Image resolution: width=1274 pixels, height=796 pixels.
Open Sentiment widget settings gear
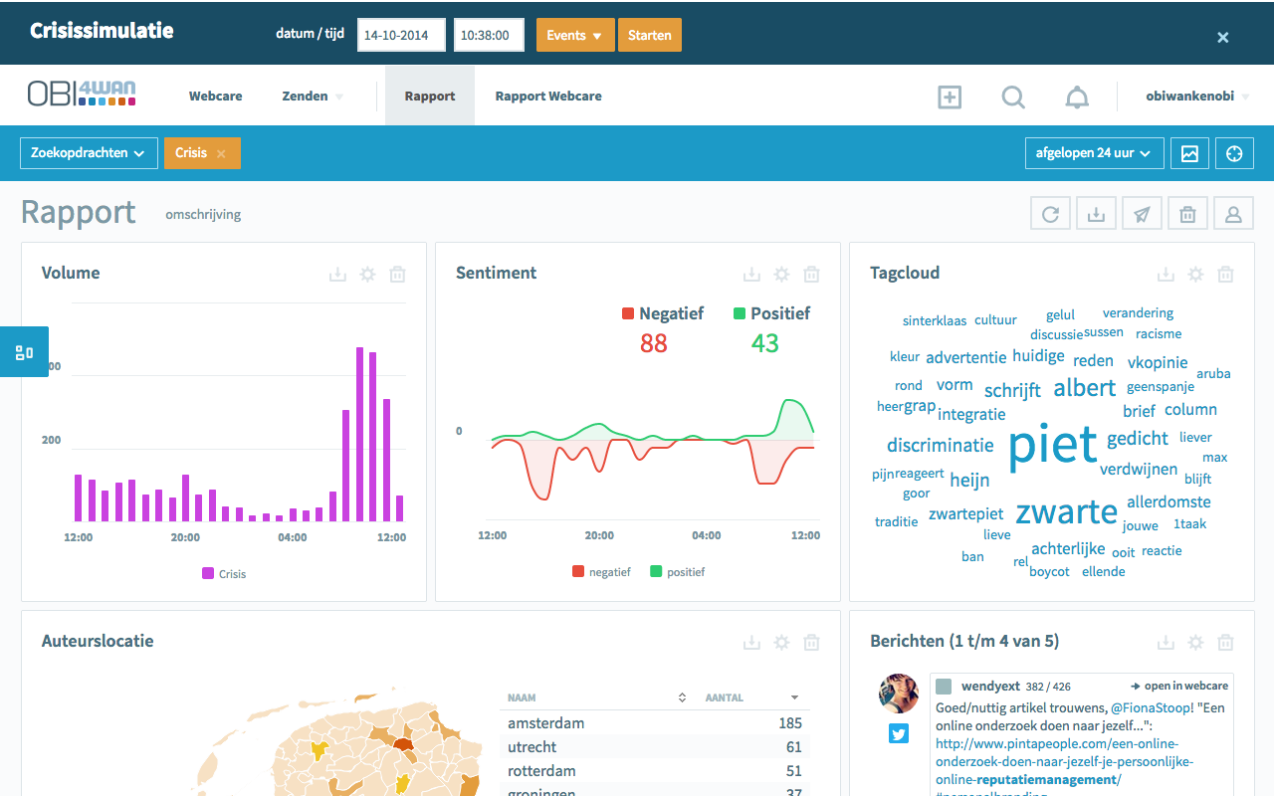click(781, 275)
